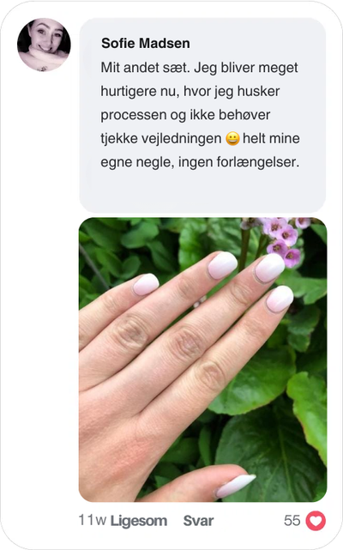Reply to the comment using Svar
Screen dimensions: 343x550
click(198, 521)
